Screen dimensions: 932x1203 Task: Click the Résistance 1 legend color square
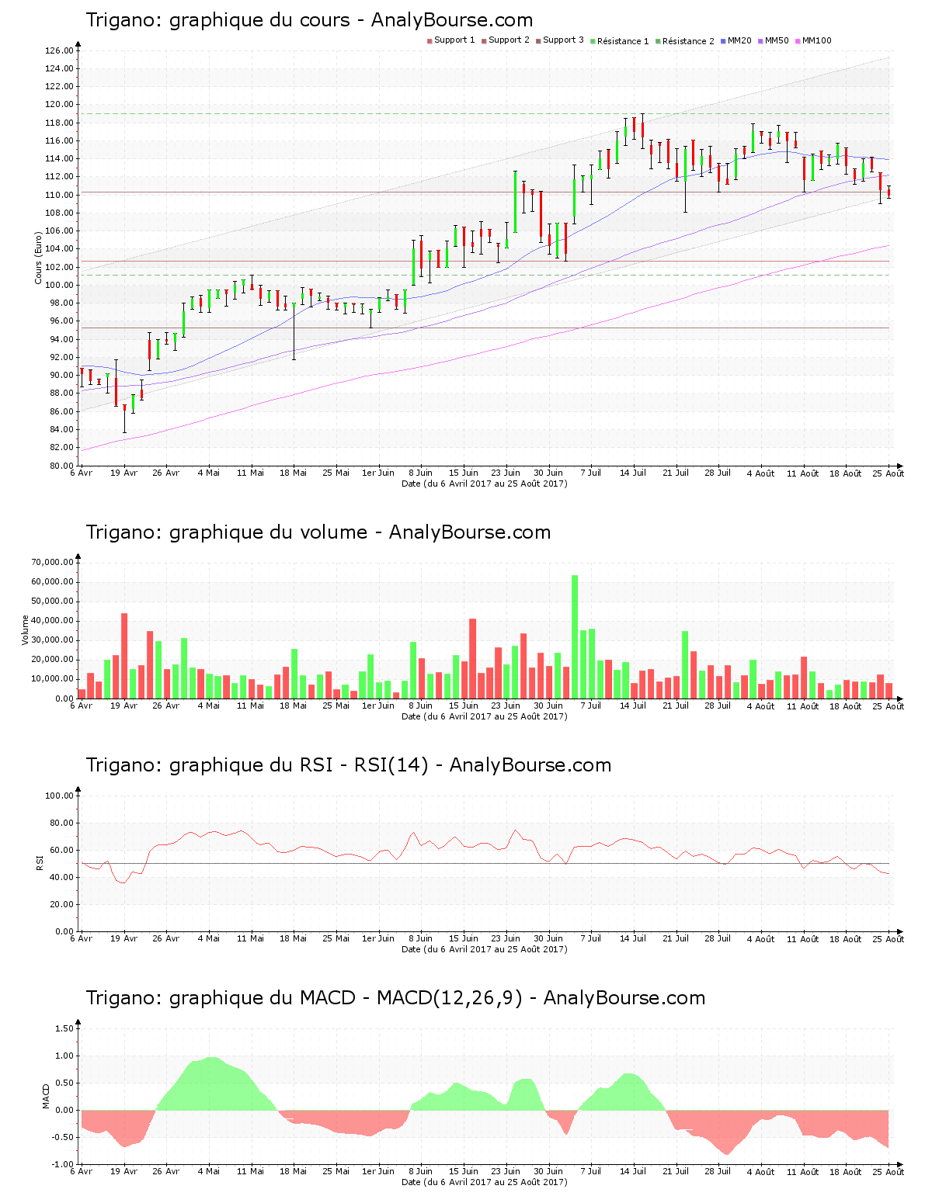(x=593, y=41)
